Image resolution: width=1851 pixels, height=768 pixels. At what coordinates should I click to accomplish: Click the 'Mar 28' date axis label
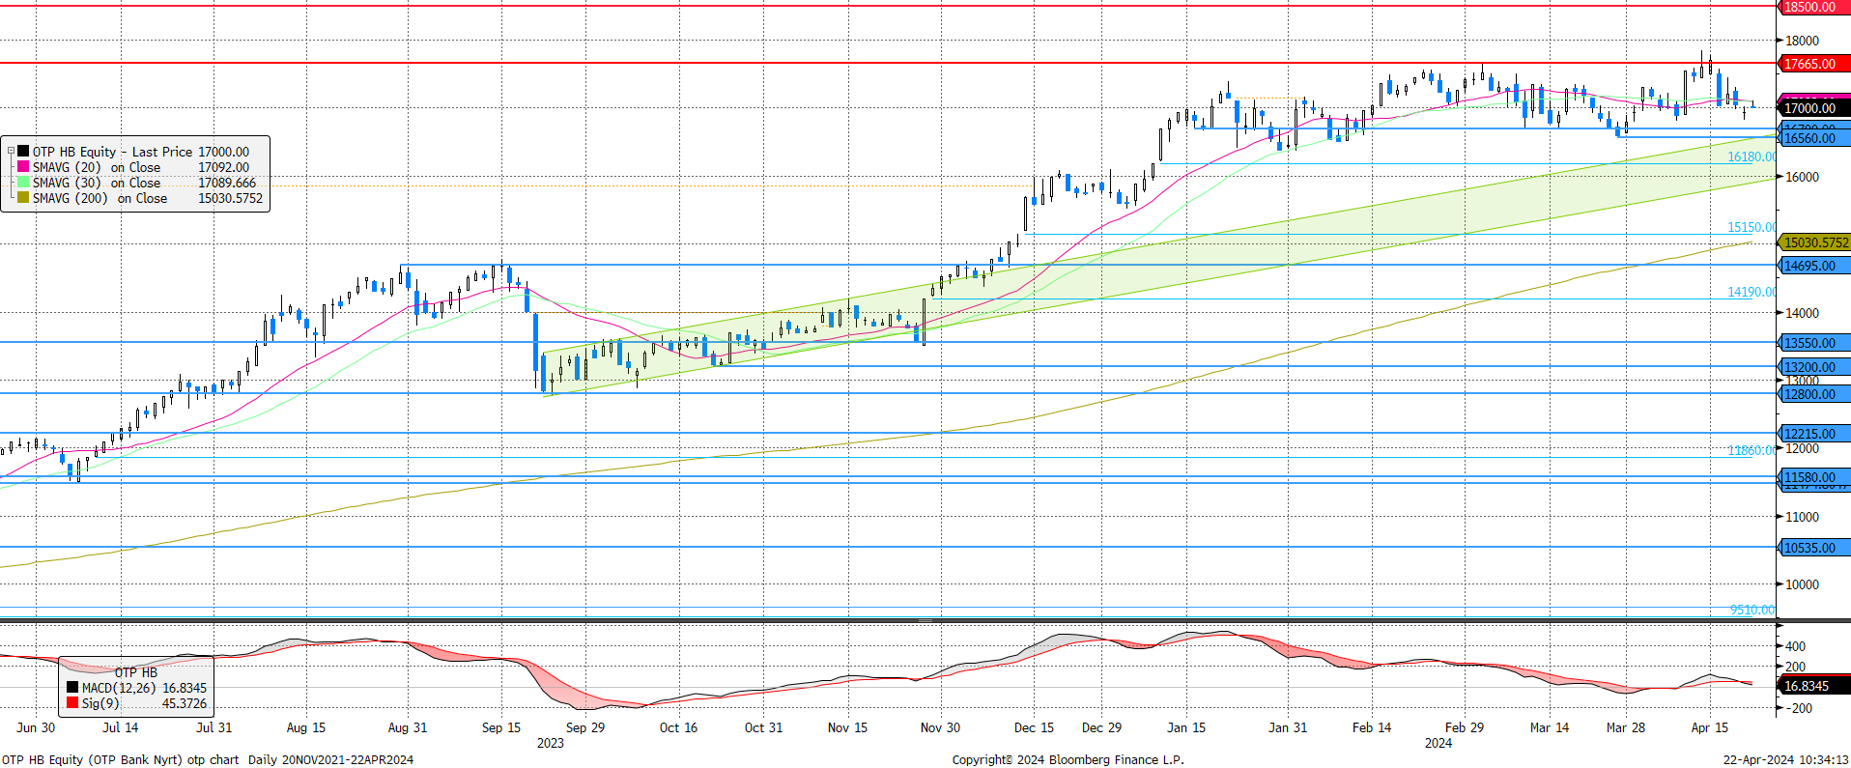click(x=1626, y=727)
